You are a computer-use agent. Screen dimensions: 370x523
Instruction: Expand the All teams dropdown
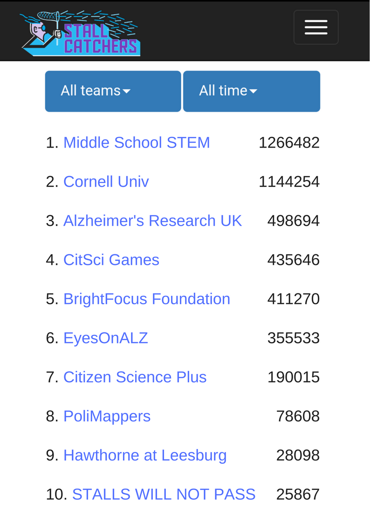113,91
